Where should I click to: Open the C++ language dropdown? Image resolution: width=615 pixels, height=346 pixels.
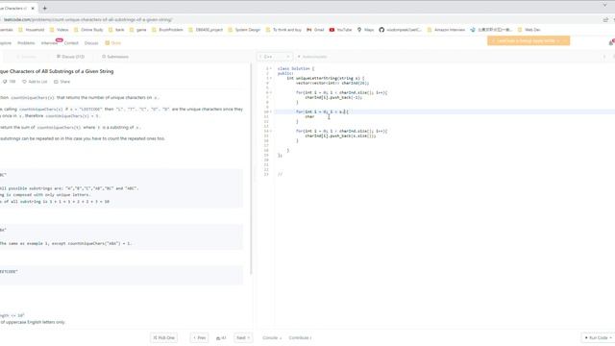275,57
